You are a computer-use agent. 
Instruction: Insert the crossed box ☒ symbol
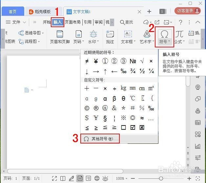[x=142, y=127]
